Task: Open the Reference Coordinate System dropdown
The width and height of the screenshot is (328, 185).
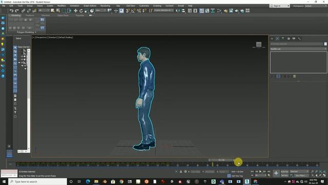Action: [101, 10]
